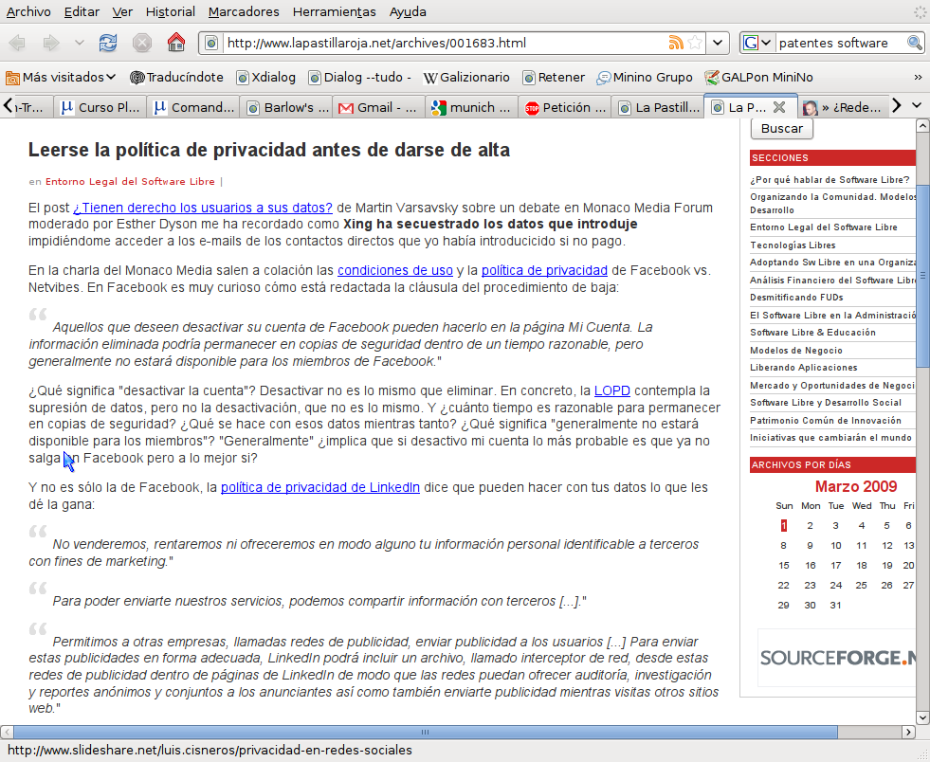Open the Herramientas menu
The width and height of the screenshot is (930, 762).
[x=334, y=12]
